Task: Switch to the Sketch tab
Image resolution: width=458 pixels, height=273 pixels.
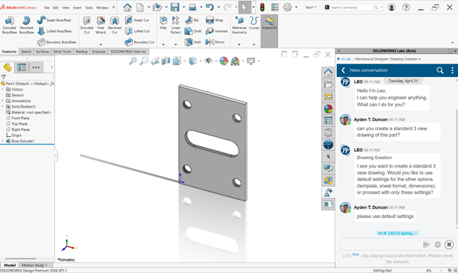Action: pyautogui.click(x=26, y=51)
